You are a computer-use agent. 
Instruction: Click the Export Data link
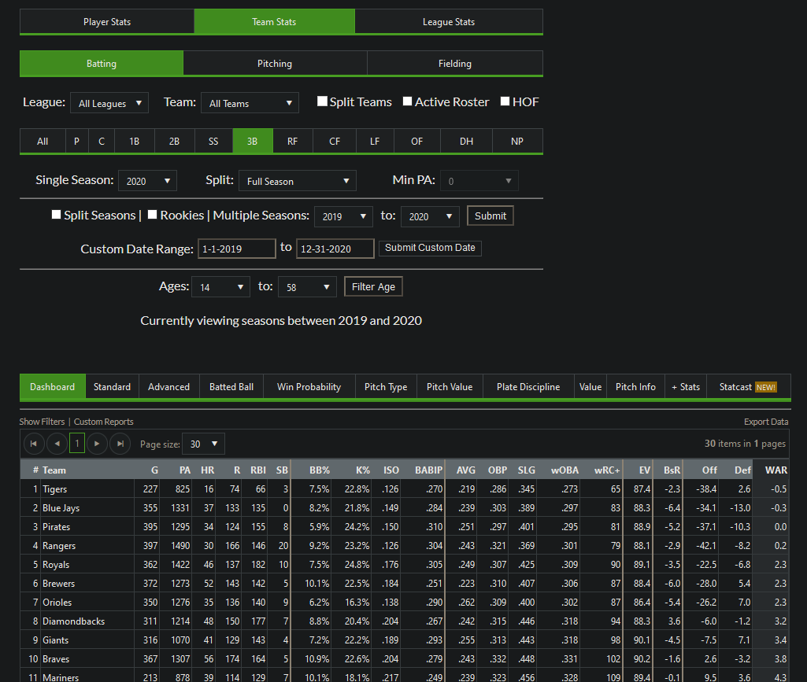(766, 422)
